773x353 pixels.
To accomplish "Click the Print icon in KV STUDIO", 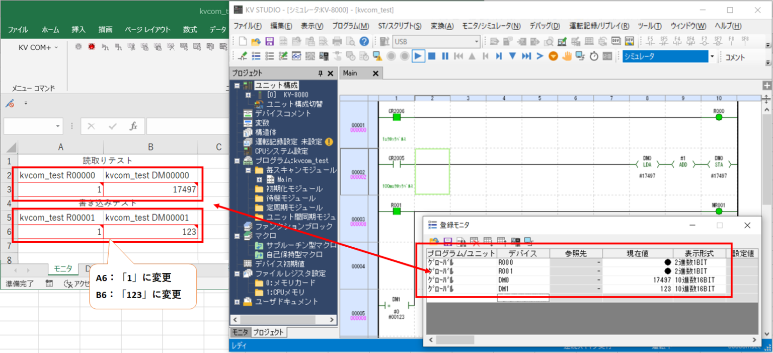I will click(337, 41).
